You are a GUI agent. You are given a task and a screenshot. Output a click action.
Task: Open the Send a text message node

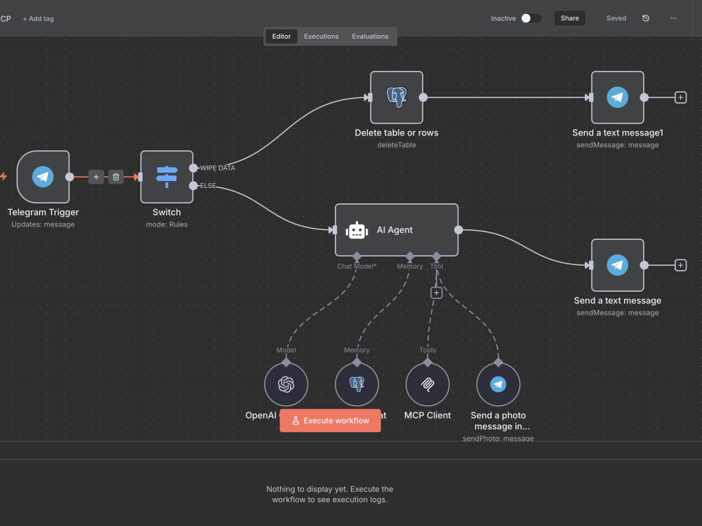coord(617,265)
